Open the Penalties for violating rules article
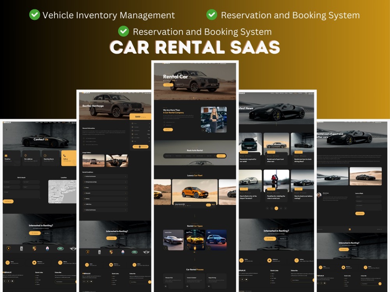The width and height of the screenshot is (390, 292). [x=277, y=186]
